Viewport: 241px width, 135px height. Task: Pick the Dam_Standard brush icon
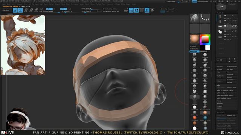[205, 70]
